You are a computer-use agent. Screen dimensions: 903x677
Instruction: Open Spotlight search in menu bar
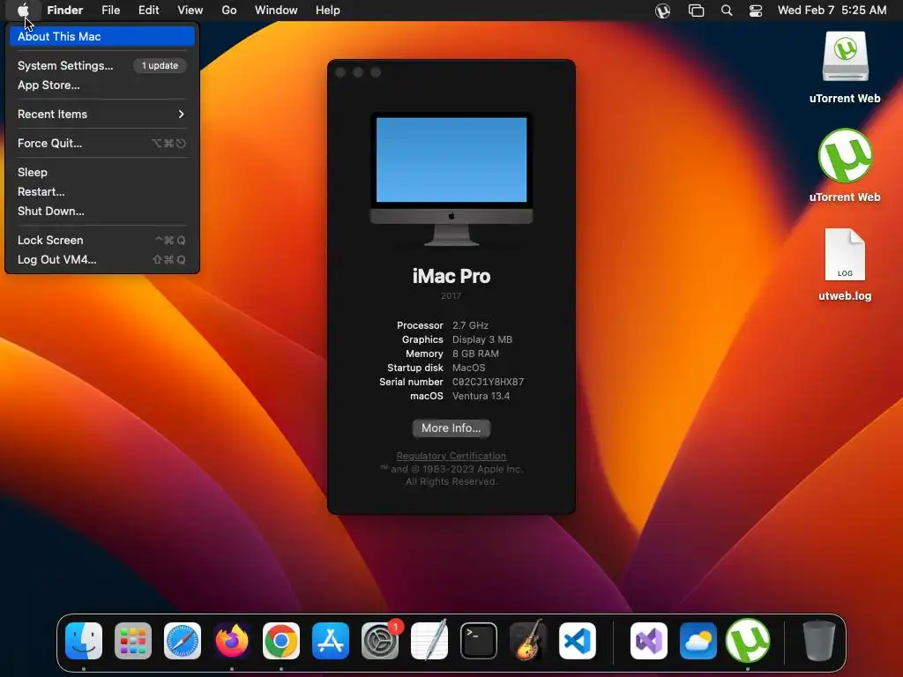click(727, 11)
